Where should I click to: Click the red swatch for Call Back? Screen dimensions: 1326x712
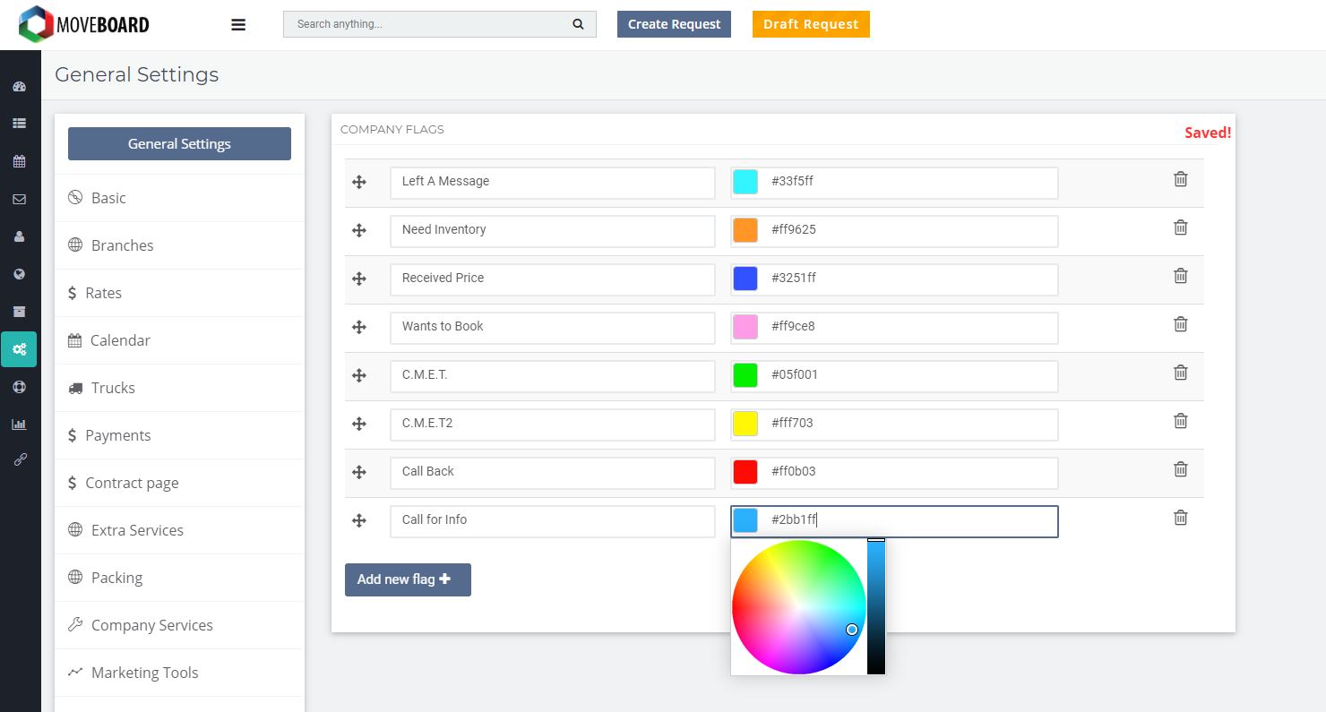pyautogui.click(x=745, y=472)
